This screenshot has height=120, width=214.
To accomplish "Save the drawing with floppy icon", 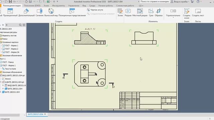I will pos(10,2).
